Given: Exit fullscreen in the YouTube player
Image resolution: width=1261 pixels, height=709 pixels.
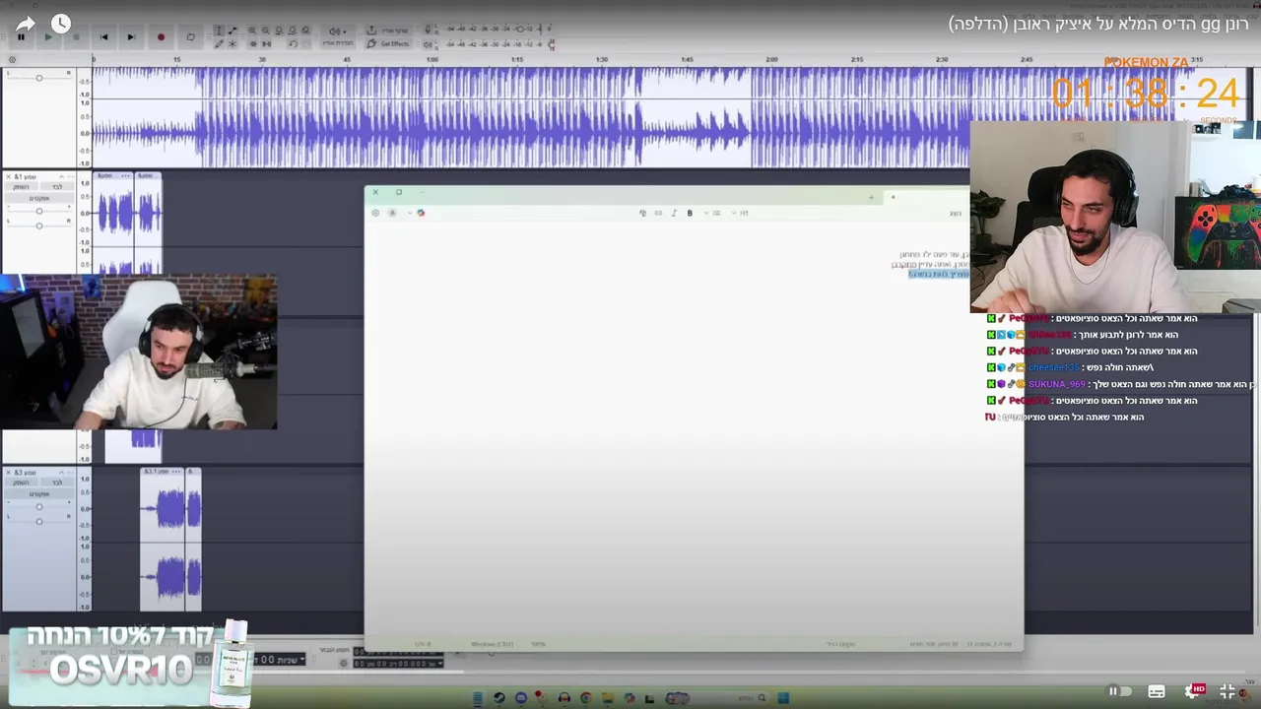Looking at the screenshot, I should click(x=1228, y=691).
